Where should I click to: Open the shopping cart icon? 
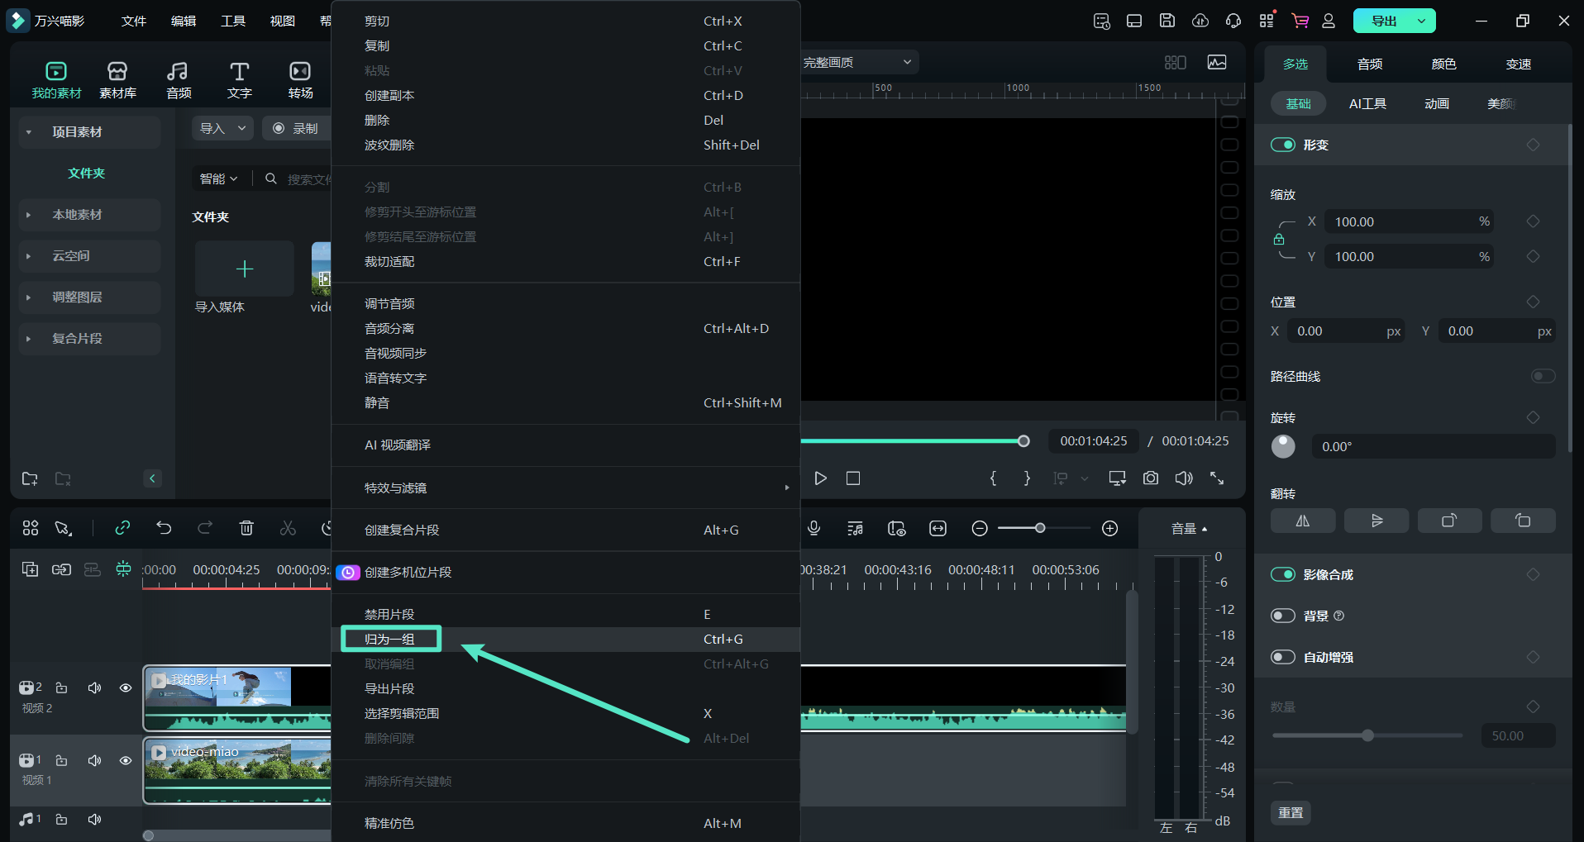pyautogui.click(x=1300, y=21)
